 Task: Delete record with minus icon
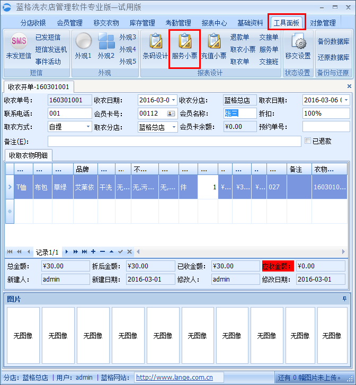[103, 251]
